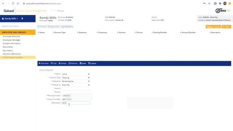The width and height of the screenshot is (233, 131).
Task: Open the Status dropdown showing Active
Action: tap(76, 74)
